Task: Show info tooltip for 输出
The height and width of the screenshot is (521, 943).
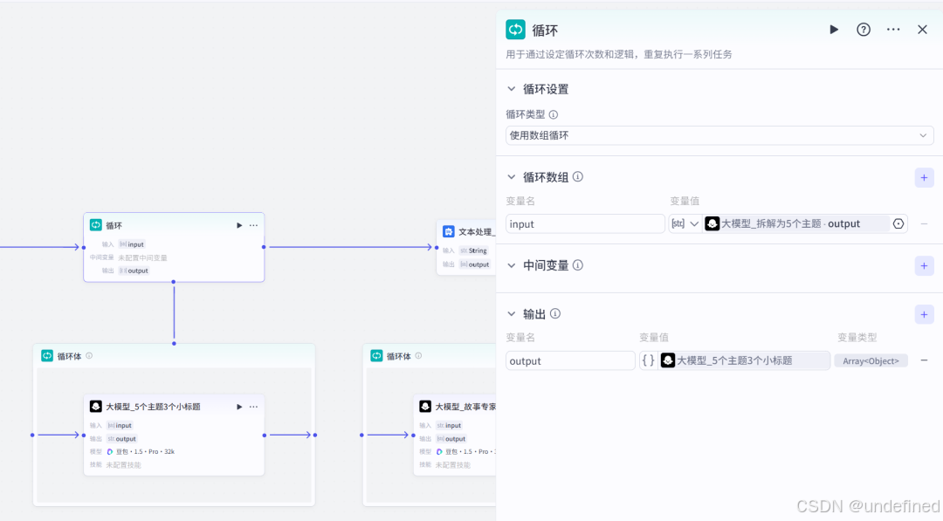Action: 555,313
